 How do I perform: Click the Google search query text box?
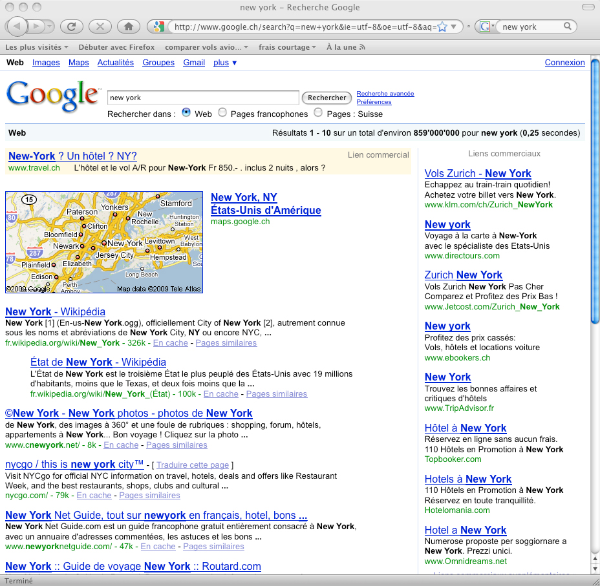tap(203, 98)
